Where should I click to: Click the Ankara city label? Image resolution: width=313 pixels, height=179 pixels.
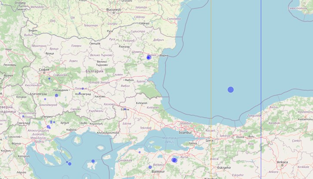[x=282, y=162]
